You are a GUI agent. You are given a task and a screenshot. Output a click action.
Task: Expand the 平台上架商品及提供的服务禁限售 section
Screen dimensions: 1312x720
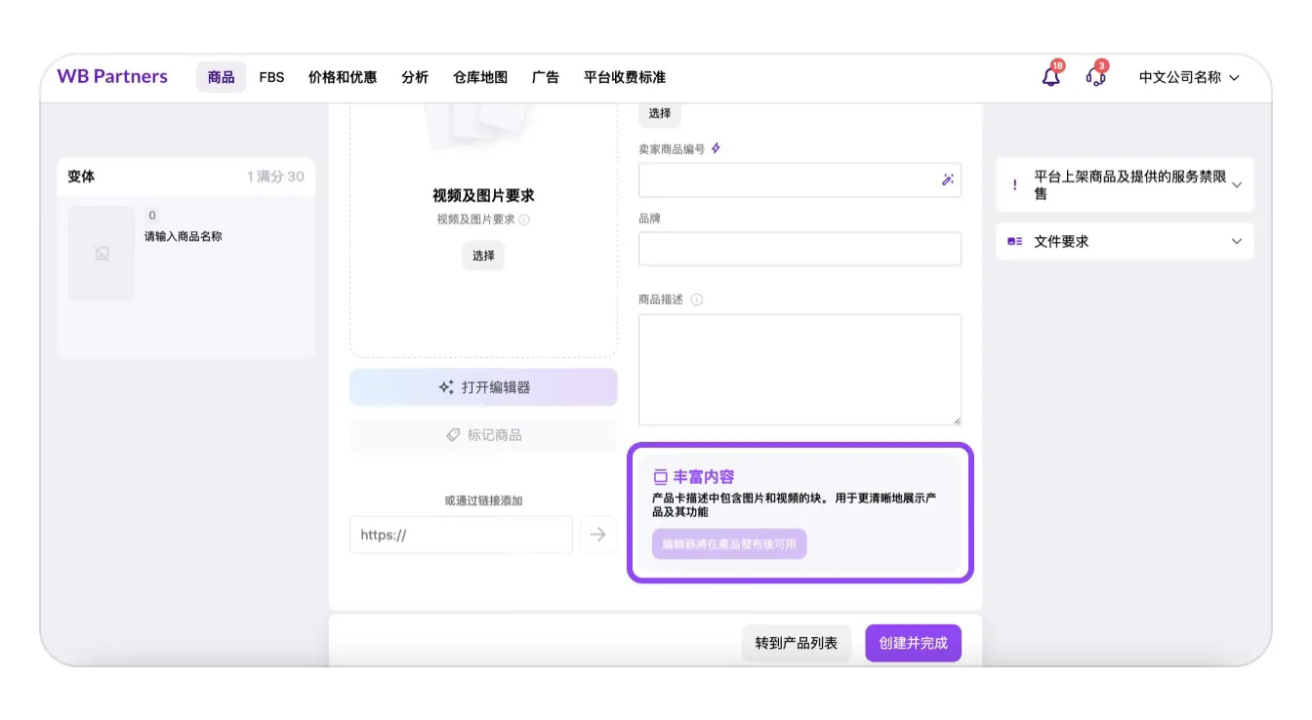click(1236, 184)
